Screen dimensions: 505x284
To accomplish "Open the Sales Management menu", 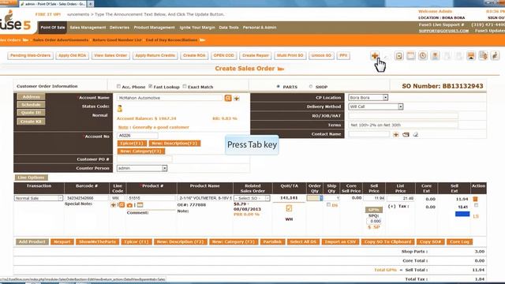I will [88, 28].
